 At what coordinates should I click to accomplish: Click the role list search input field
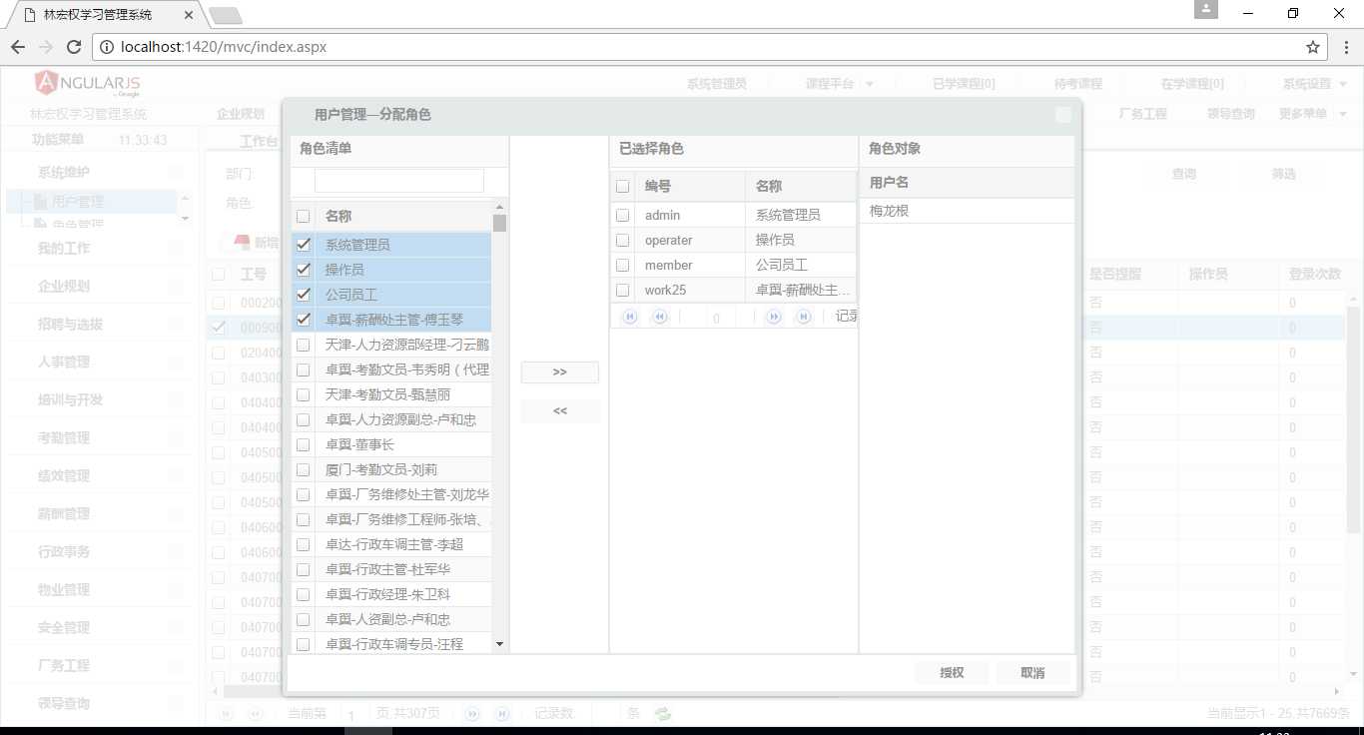point(399,181)
